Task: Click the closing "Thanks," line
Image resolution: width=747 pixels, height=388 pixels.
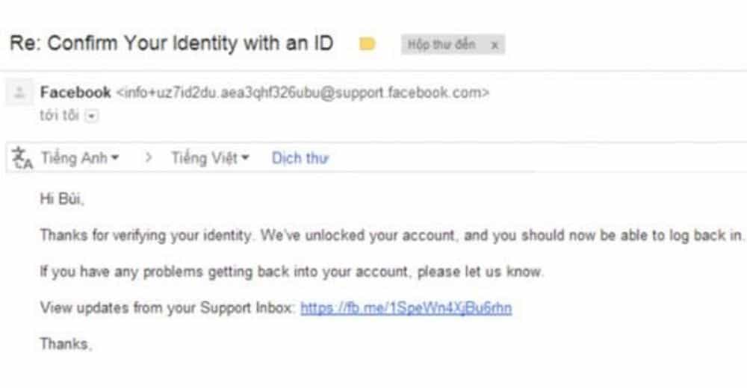Action: coord(66,344)
